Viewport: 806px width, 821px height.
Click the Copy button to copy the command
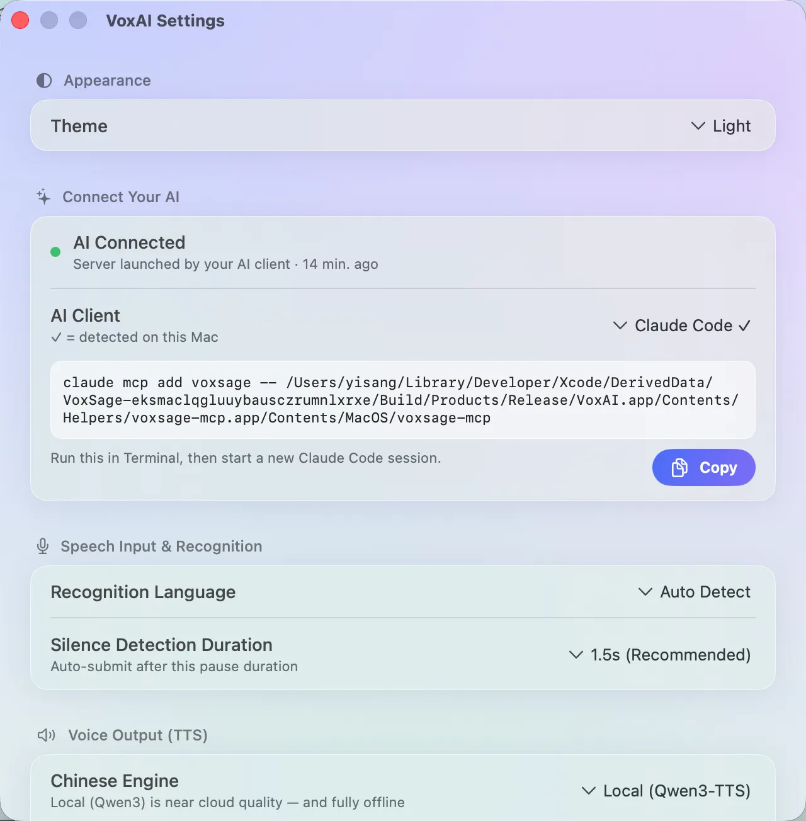[x=703, y=467]
